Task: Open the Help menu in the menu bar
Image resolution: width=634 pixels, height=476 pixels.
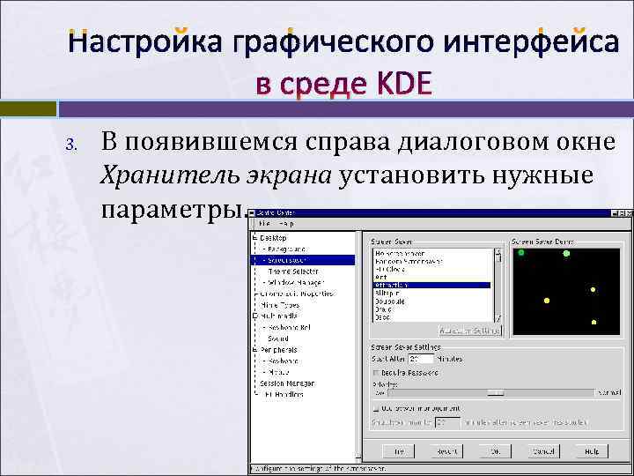Action: pyautogui.click(x=287, y=223)
